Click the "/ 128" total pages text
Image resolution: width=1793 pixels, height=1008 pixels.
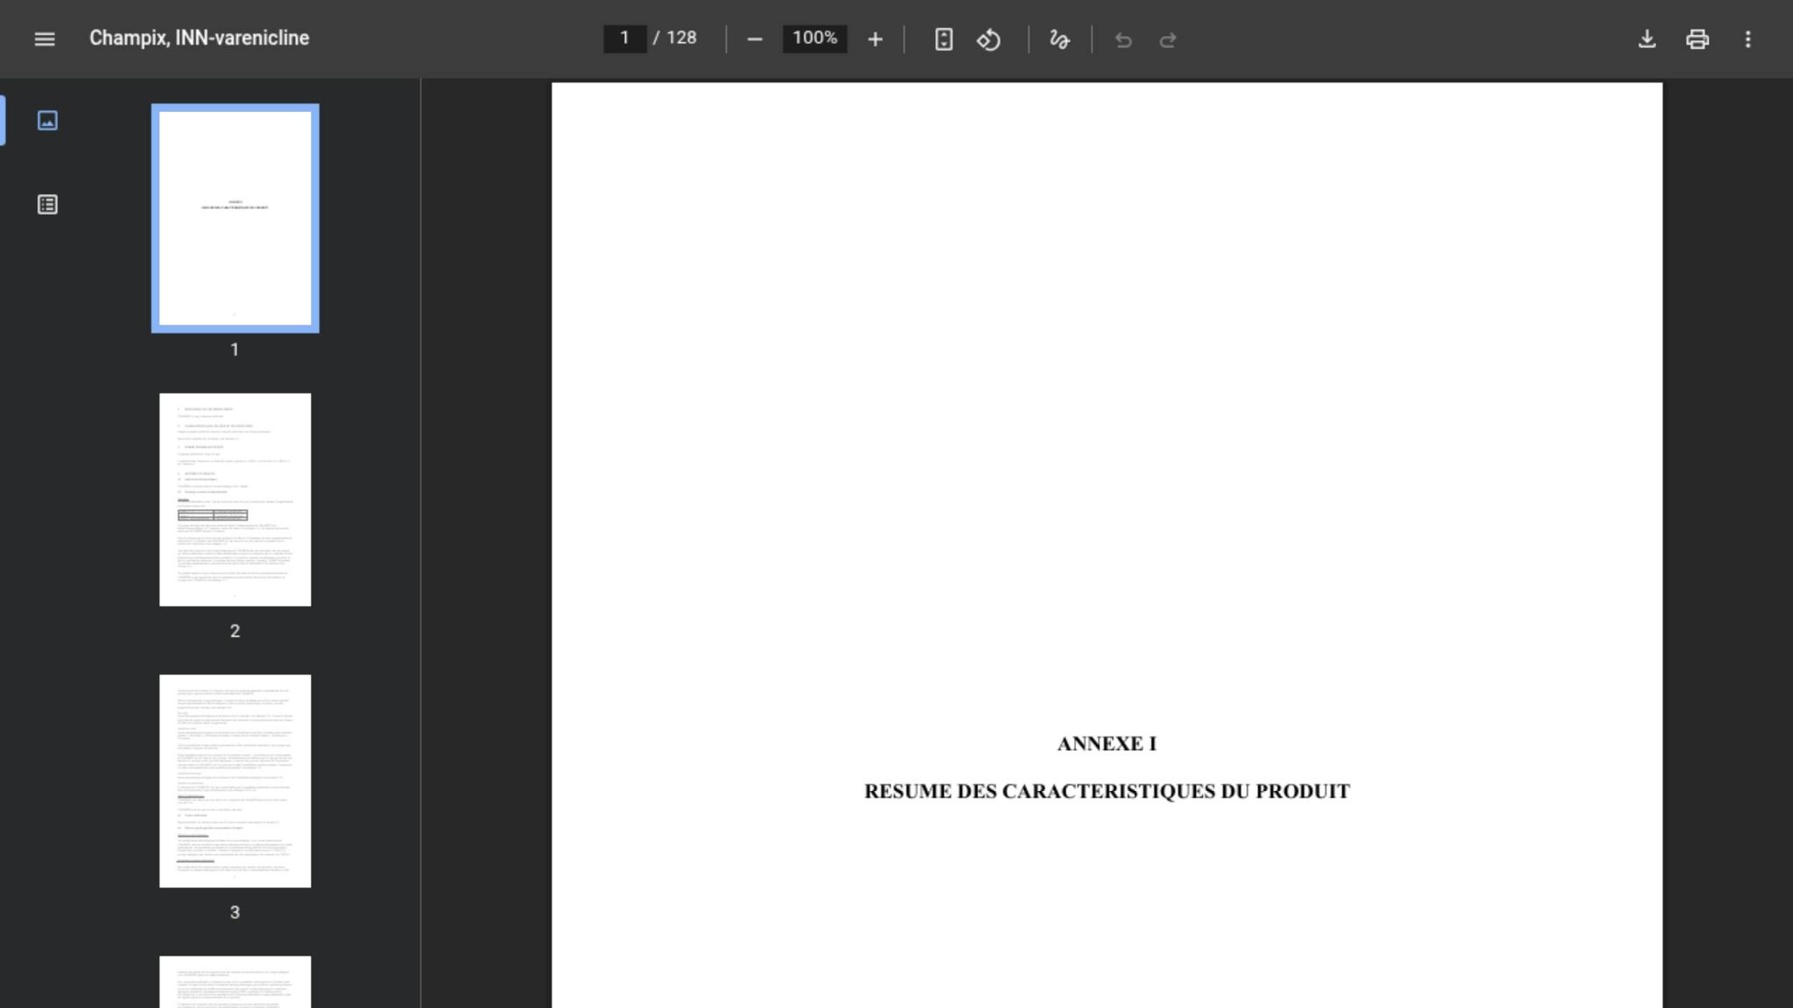click(x=675, y=38)
